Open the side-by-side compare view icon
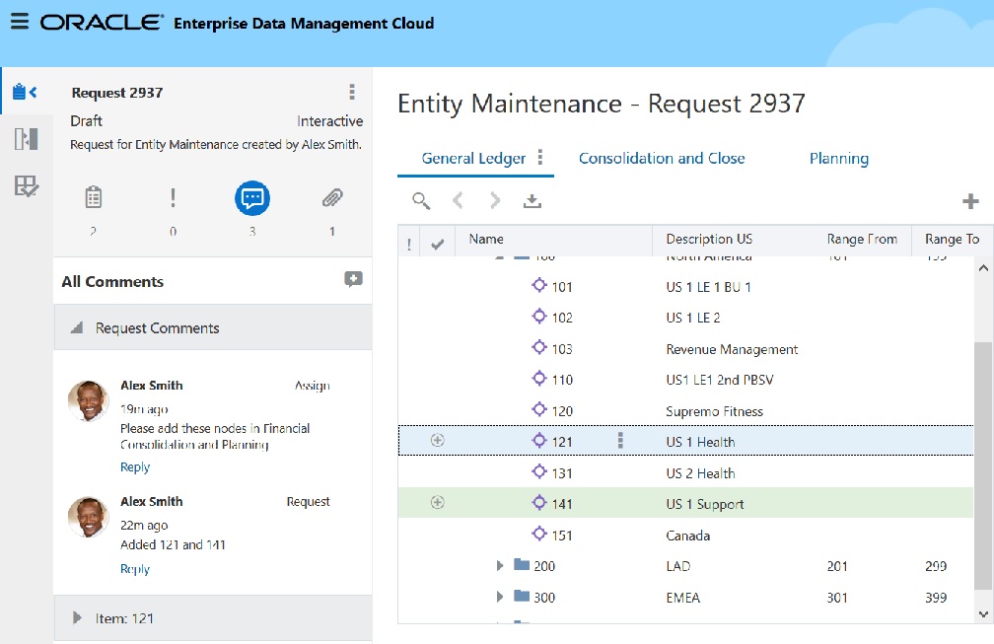This screenshot has width=994, height=644. point(26,139)
